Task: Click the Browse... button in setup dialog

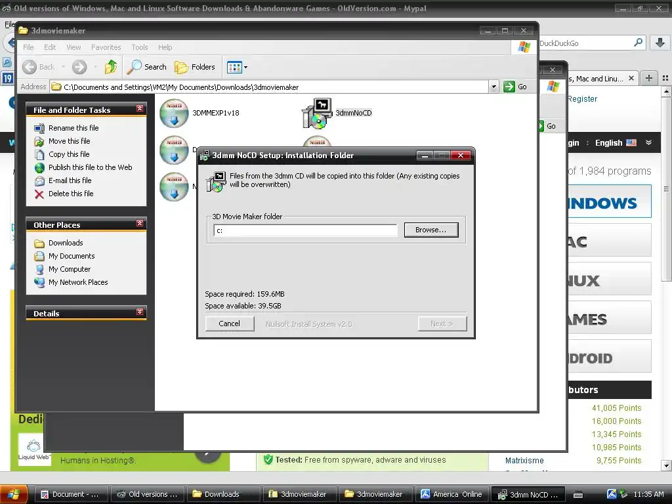Action: [x=431, y=230]
